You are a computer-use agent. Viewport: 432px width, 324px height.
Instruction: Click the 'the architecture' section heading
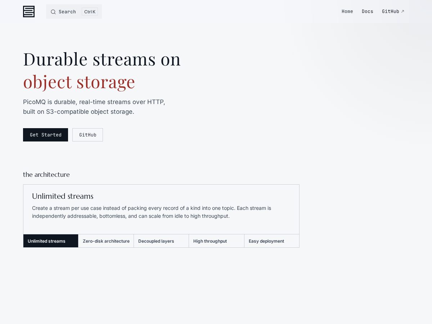point(46,175)
